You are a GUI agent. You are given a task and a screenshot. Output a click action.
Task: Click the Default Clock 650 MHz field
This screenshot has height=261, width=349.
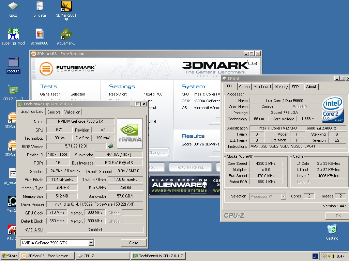(x=57, y=221)
